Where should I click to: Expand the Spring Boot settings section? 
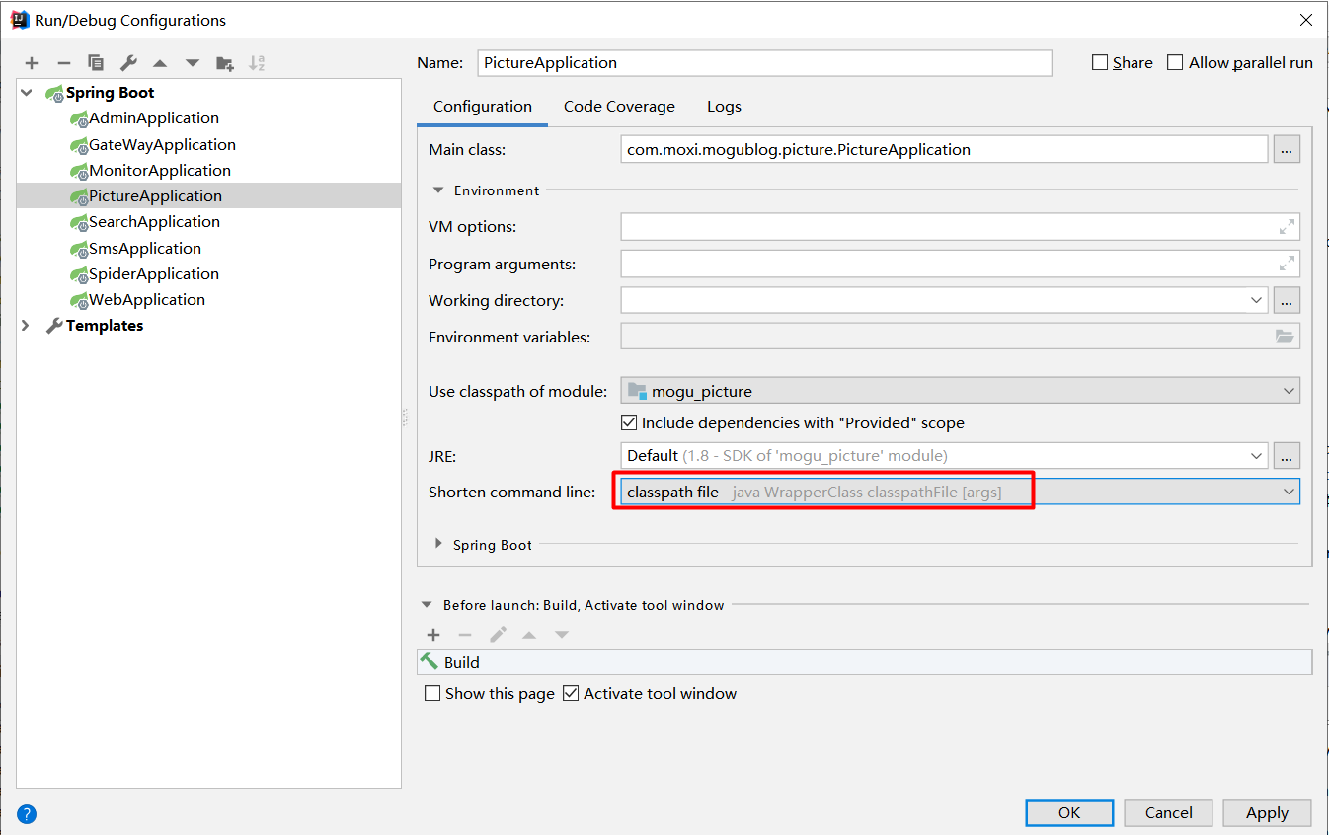pos(439,544)
